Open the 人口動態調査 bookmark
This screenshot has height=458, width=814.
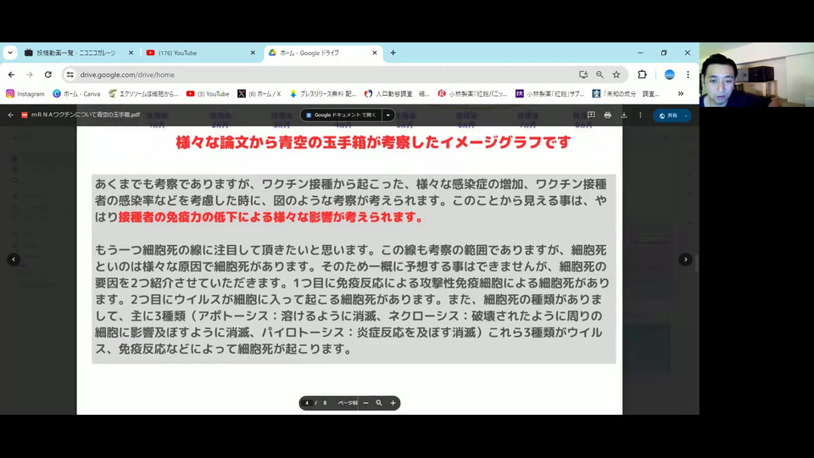pyautogui.click(x=397, y=94)
